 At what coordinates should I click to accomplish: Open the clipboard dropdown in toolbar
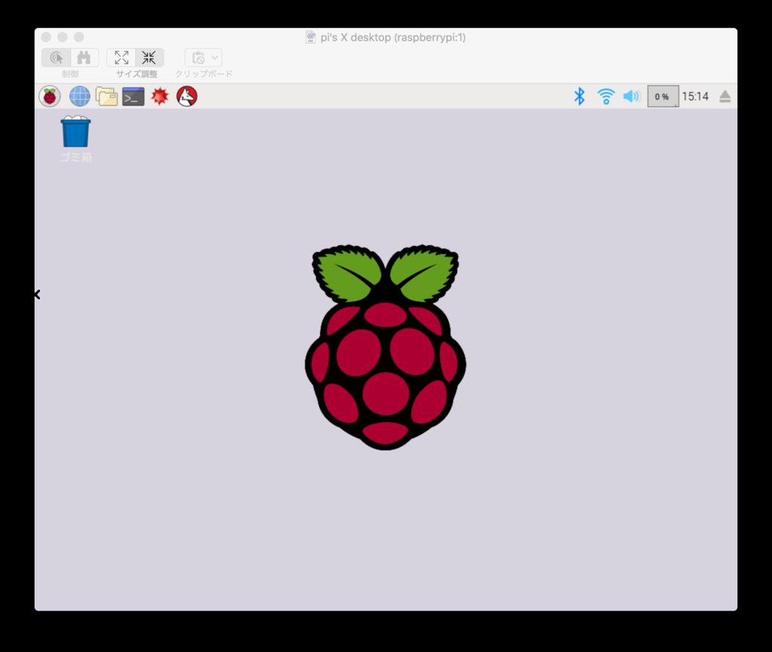click(204, 58)
